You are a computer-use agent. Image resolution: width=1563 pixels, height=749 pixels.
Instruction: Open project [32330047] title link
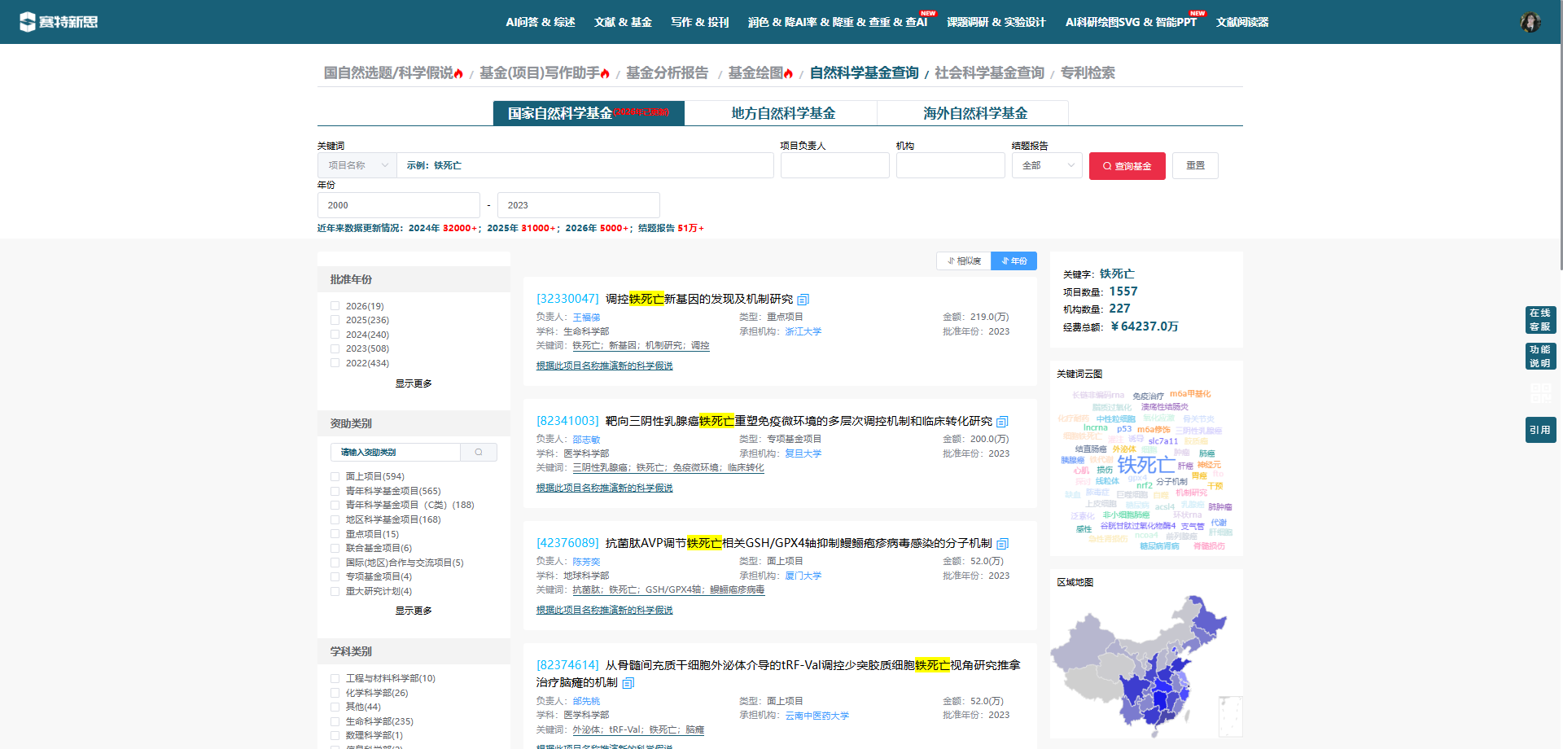[664, 300]
